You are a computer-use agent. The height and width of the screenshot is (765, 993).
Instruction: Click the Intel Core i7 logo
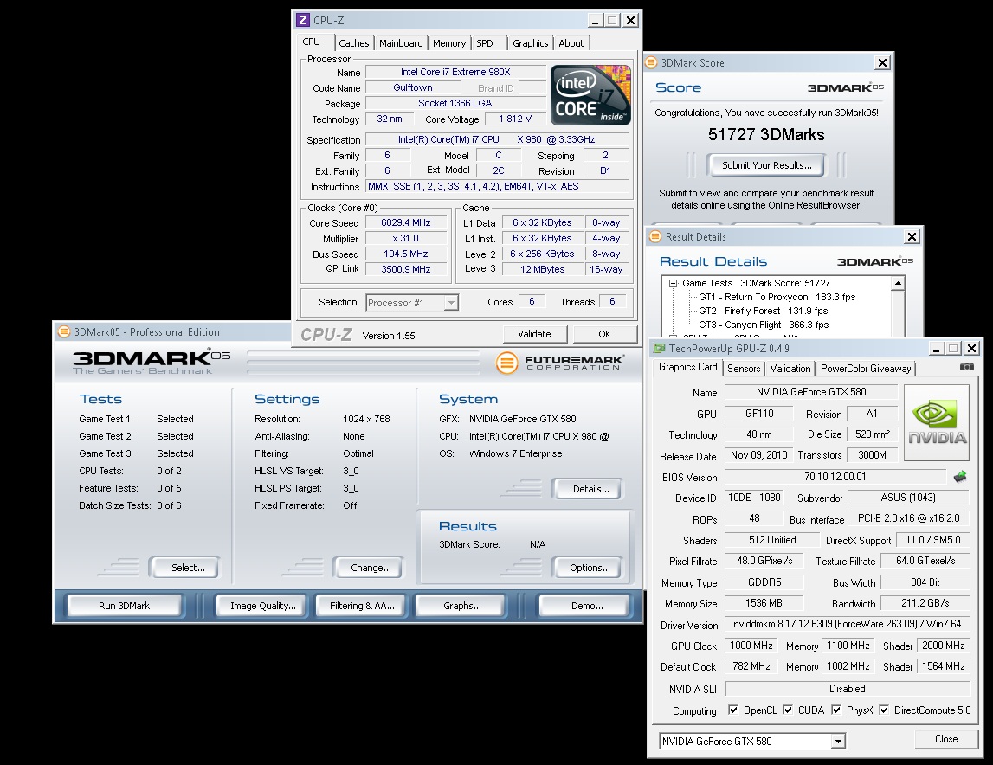pyautogui.click(x=592, y=95)
